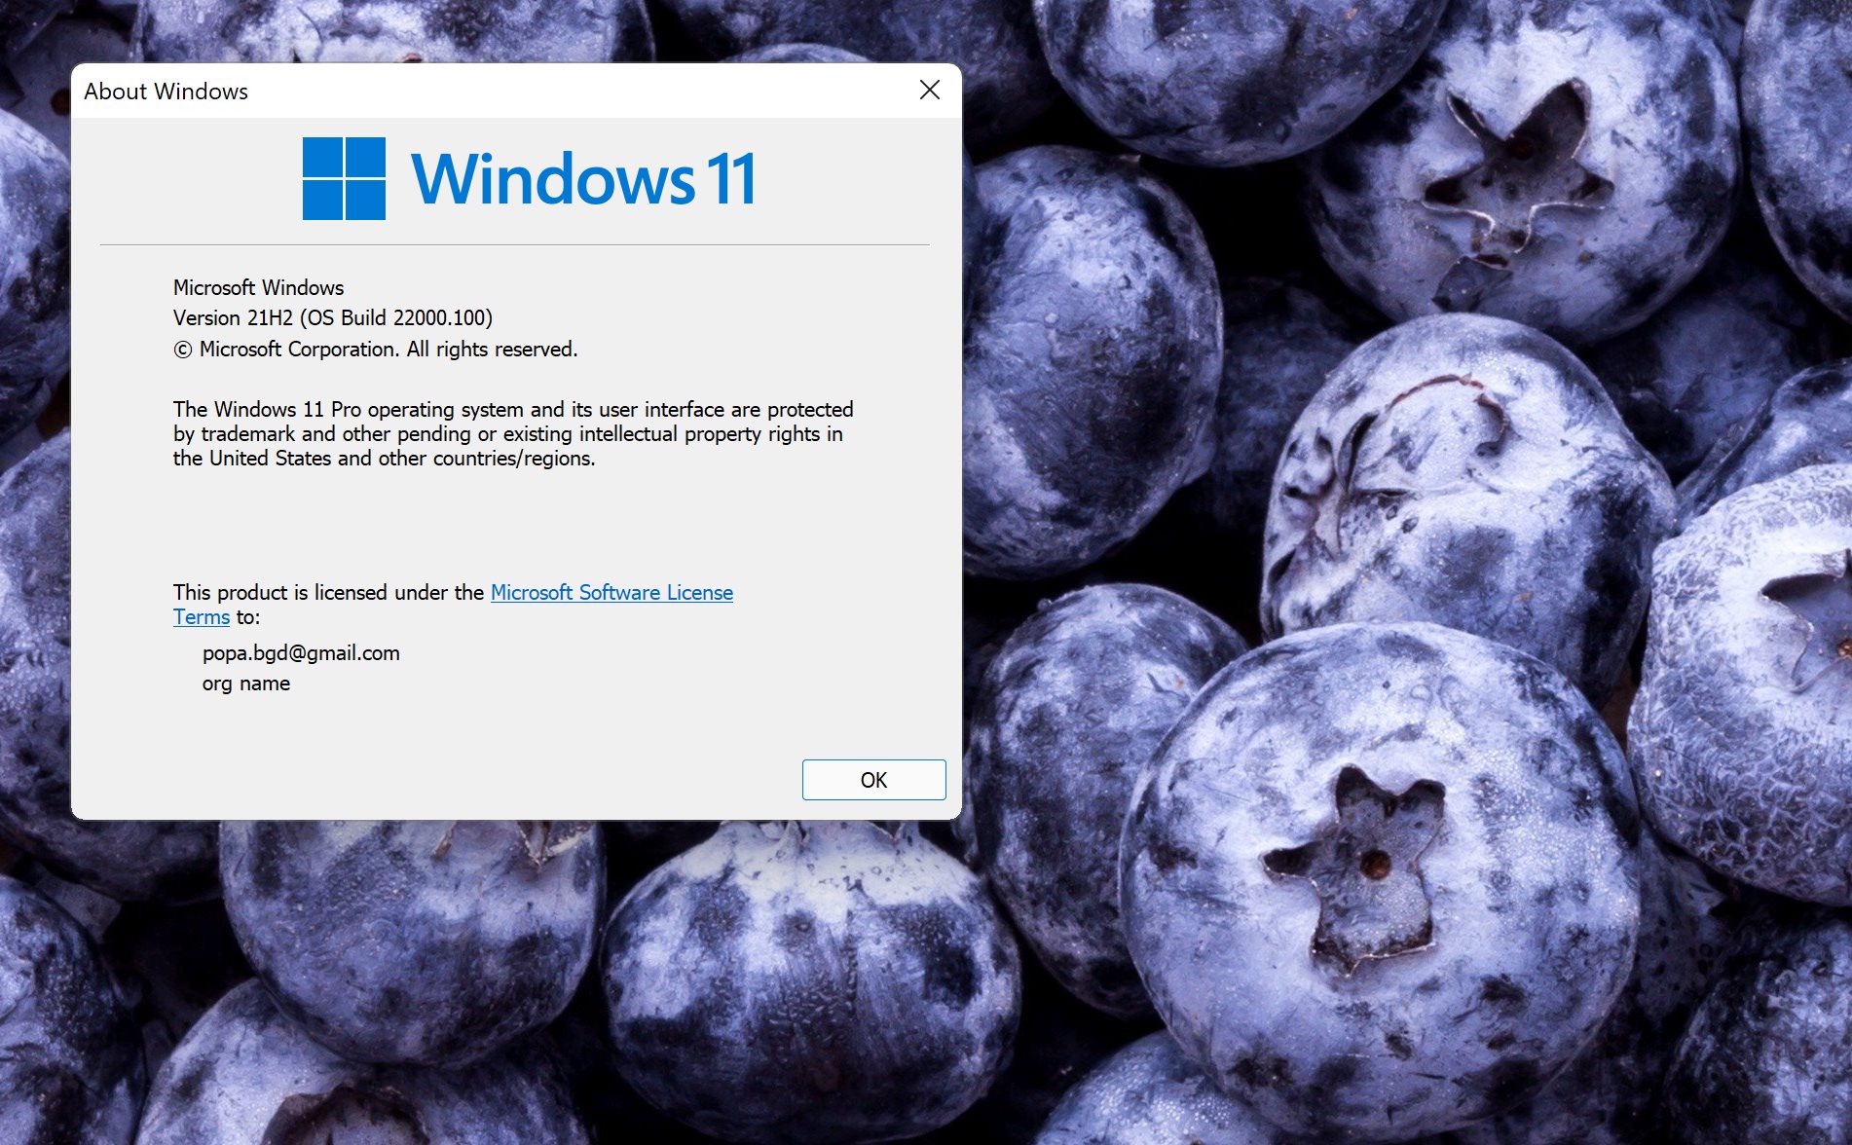
Task: Click the Microsoft Corporation copyright line
Action: coord(376,349)
